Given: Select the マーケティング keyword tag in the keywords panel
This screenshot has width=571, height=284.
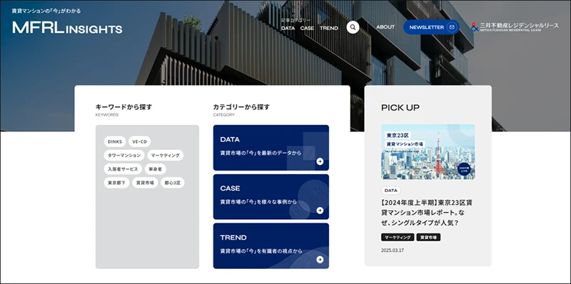Looking at the screenshot, I should 166,155.
